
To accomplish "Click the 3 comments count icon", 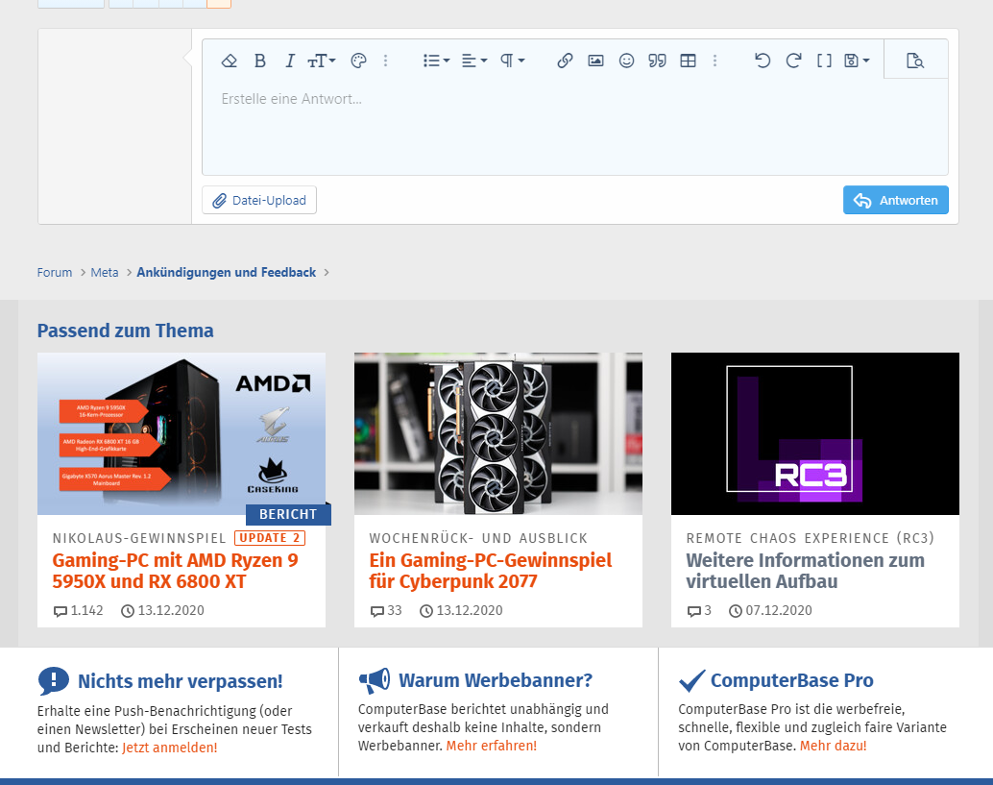I will click(694, 611).
